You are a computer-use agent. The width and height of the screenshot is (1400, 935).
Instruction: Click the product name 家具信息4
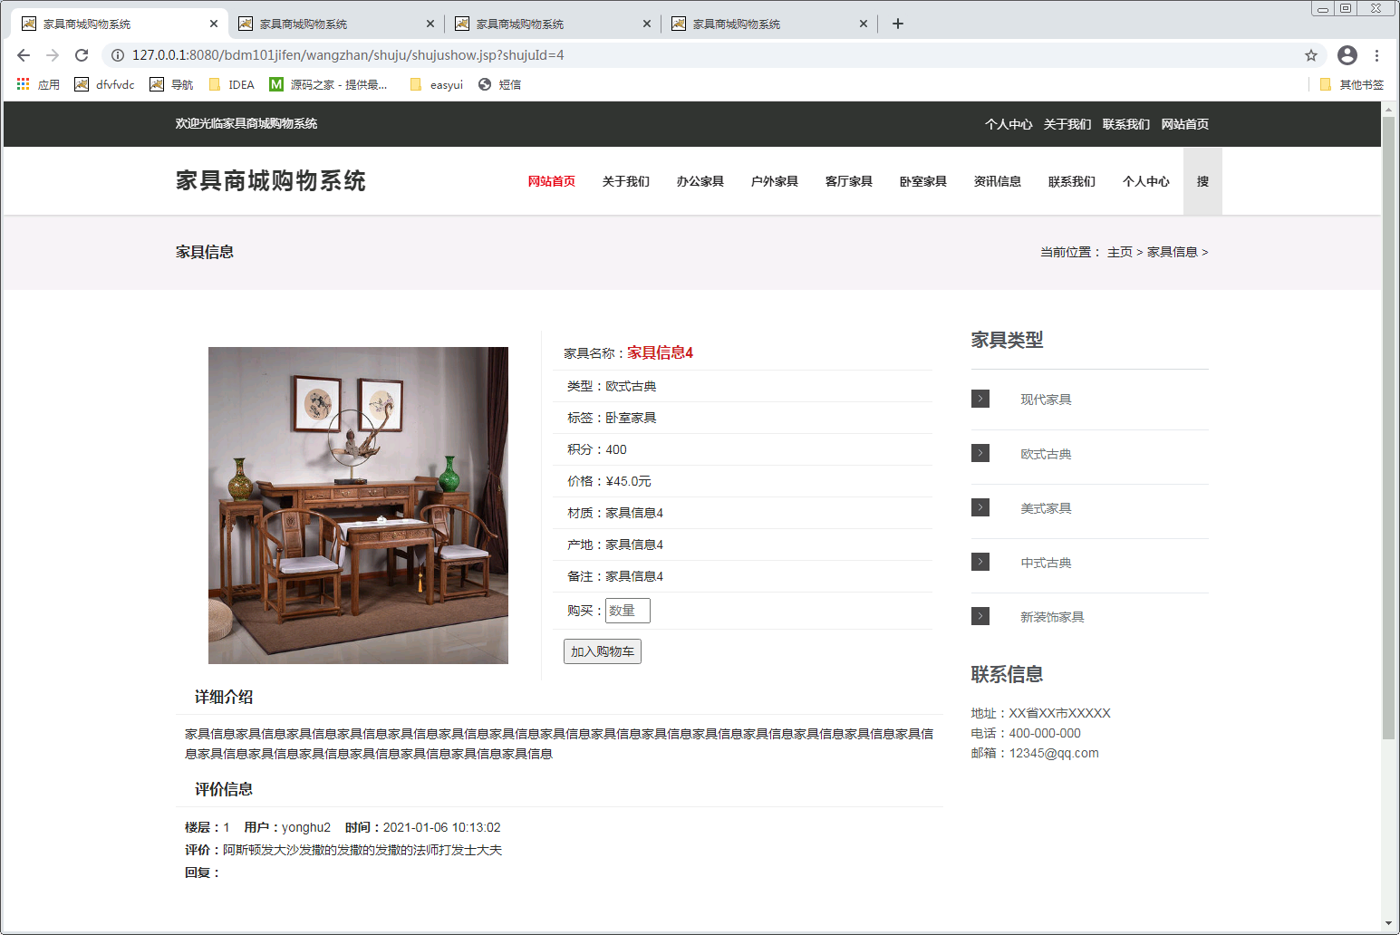660,352
